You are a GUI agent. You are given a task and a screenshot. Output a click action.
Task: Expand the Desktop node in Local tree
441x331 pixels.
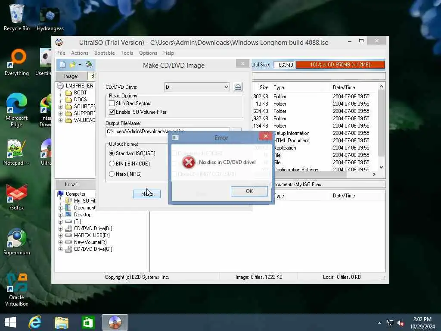pyautogui.click(x=60, y=215)
